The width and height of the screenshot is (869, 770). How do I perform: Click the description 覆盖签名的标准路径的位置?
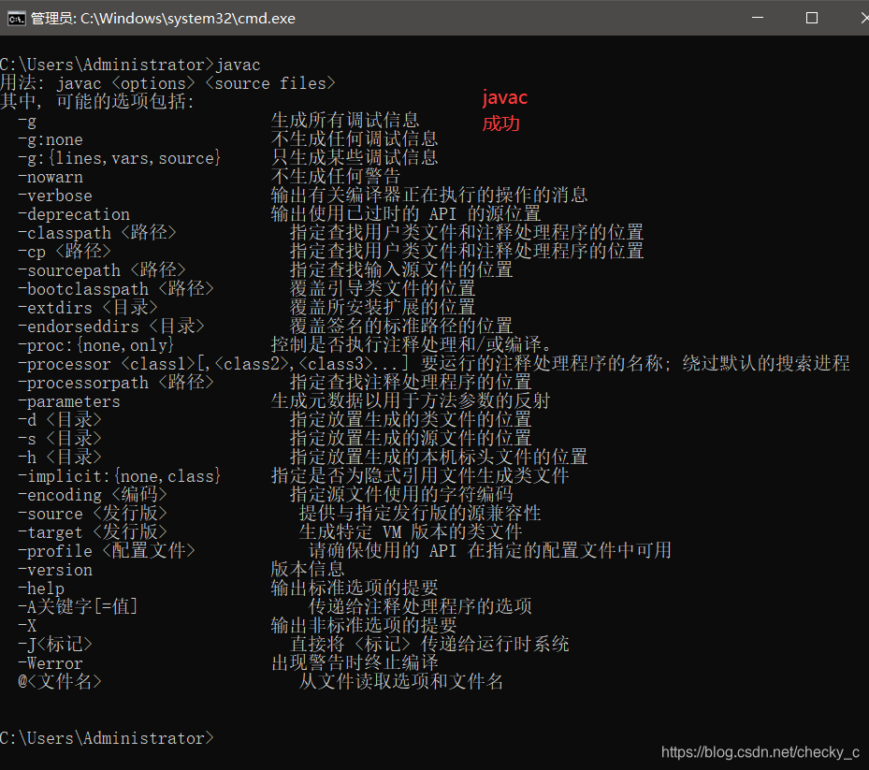tap(401, 327)
